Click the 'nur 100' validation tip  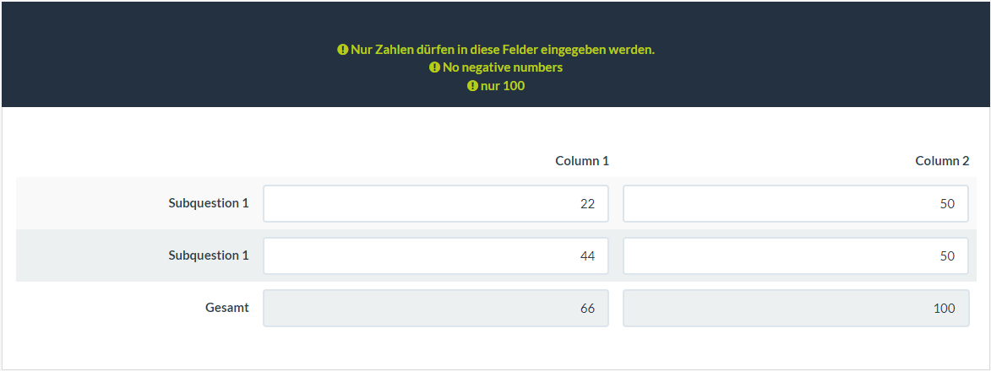click(x=502, y=86)
